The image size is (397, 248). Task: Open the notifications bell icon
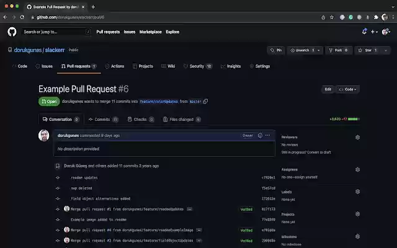364,32
